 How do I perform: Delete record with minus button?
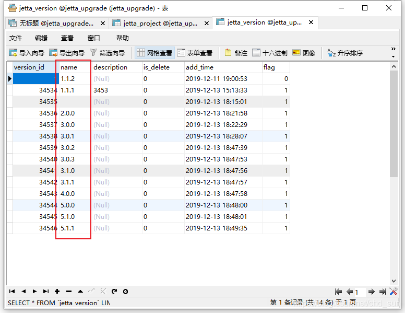[x=69, y=292]
